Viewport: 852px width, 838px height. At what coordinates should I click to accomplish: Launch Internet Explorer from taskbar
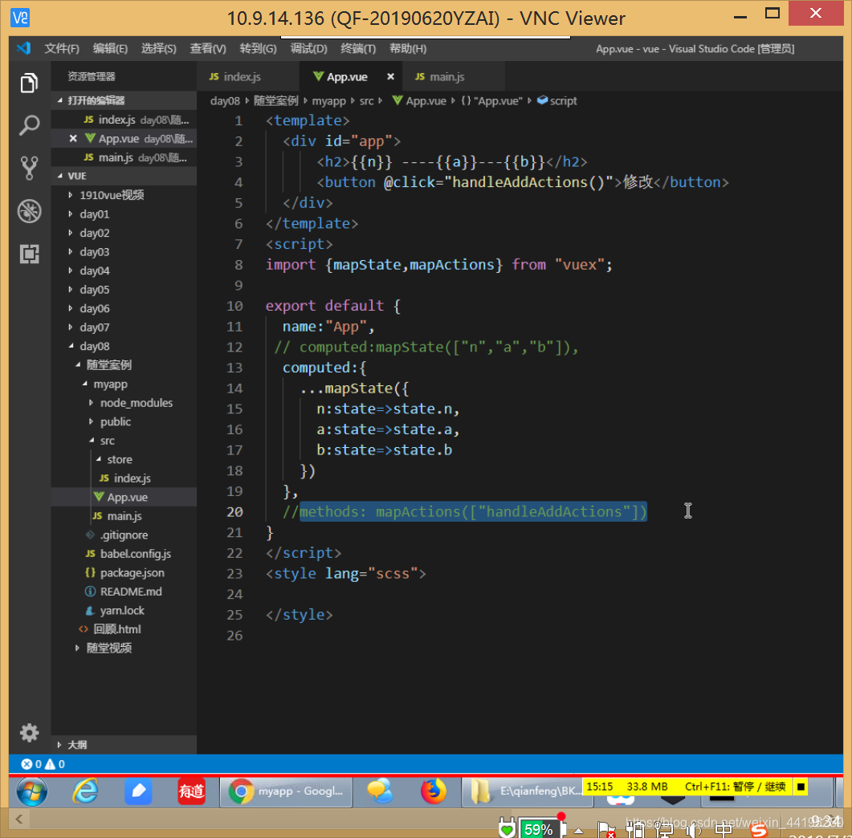point(86,791)
